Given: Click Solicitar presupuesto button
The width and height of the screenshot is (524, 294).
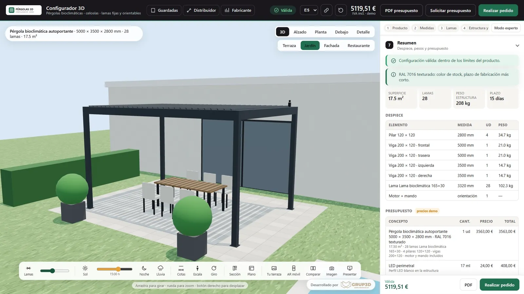Looking at the screenshot, I should 450,10.
